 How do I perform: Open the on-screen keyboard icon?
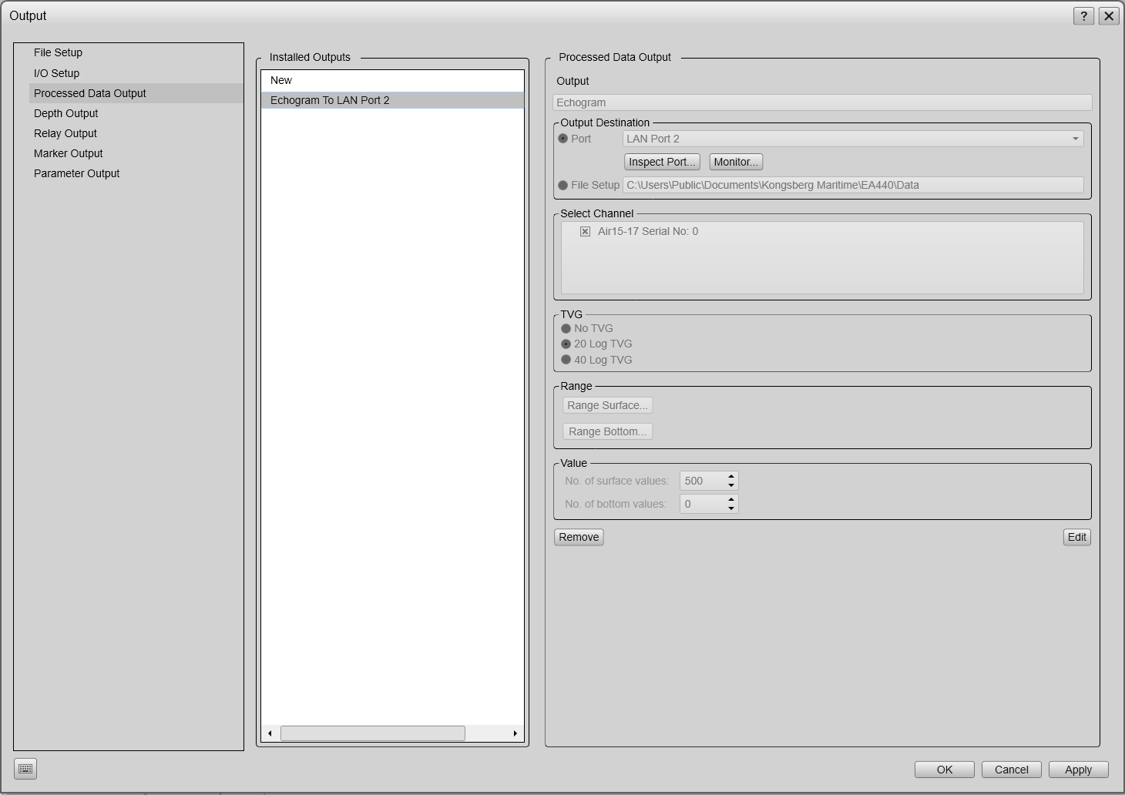click(x=25, y=769)
